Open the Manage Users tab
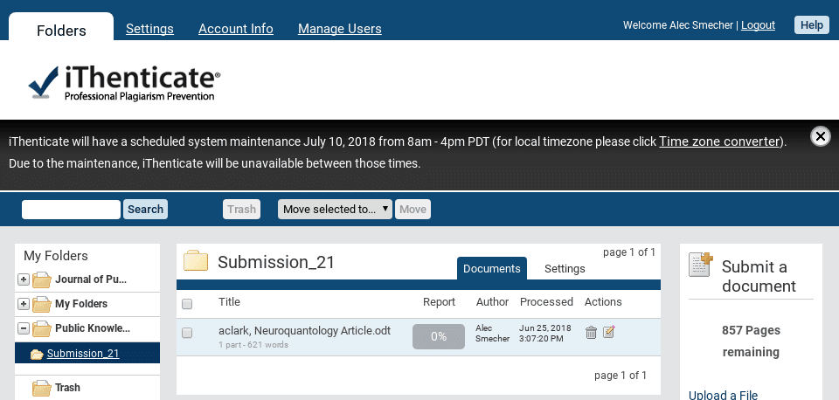The width and height of the screenshot is (839, 400). click(339, 29)
